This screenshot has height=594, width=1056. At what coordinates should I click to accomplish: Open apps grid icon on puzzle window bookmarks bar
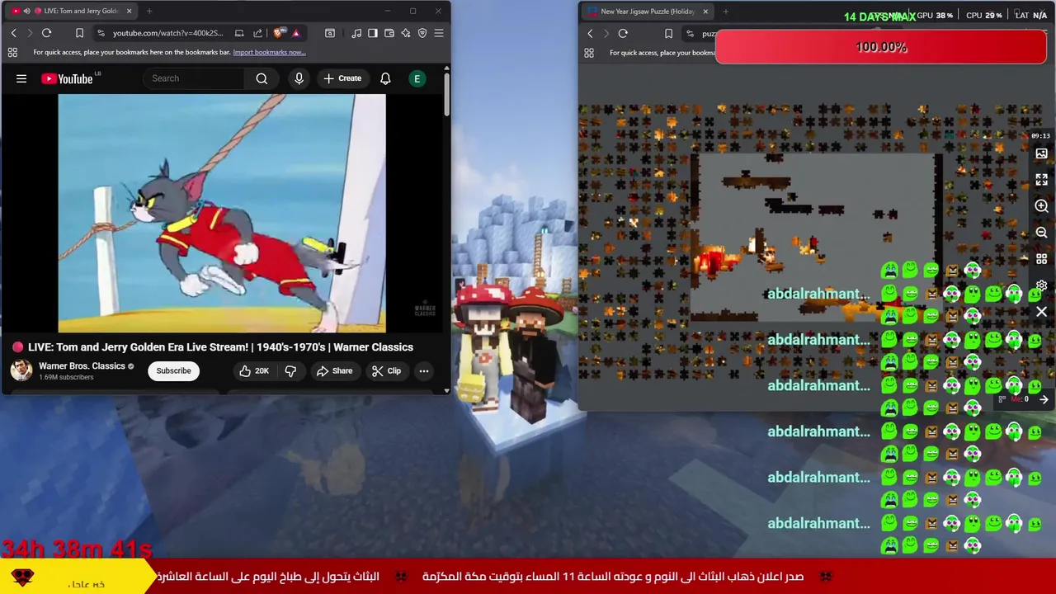click(589, 53)
